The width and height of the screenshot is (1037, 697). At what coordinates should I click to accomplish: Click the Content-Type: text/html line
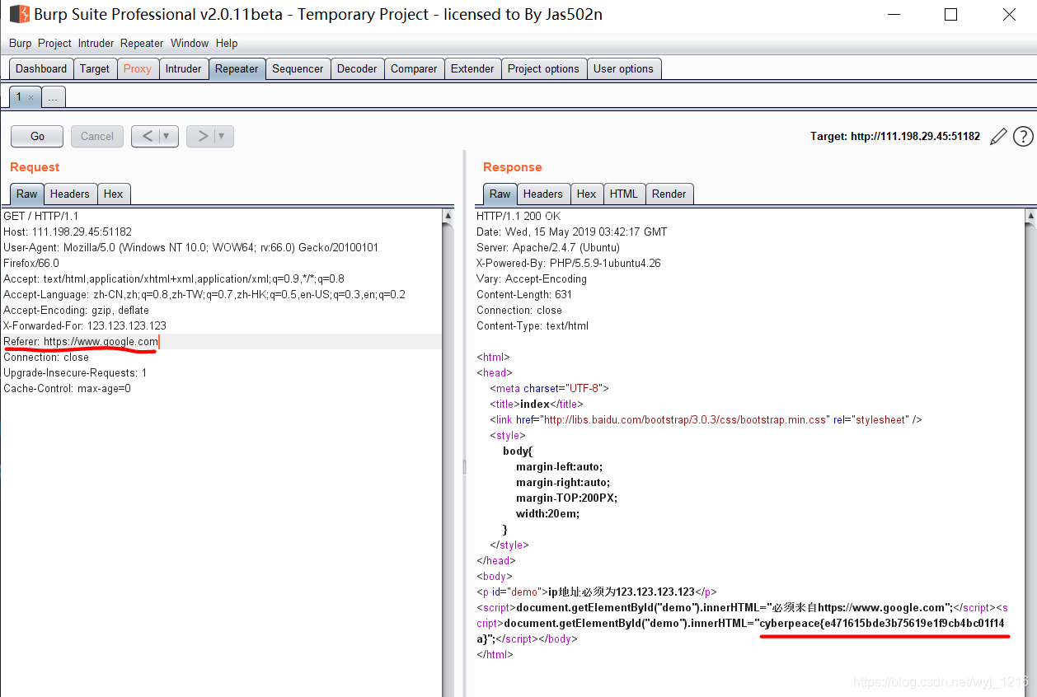tap(533, 325)
